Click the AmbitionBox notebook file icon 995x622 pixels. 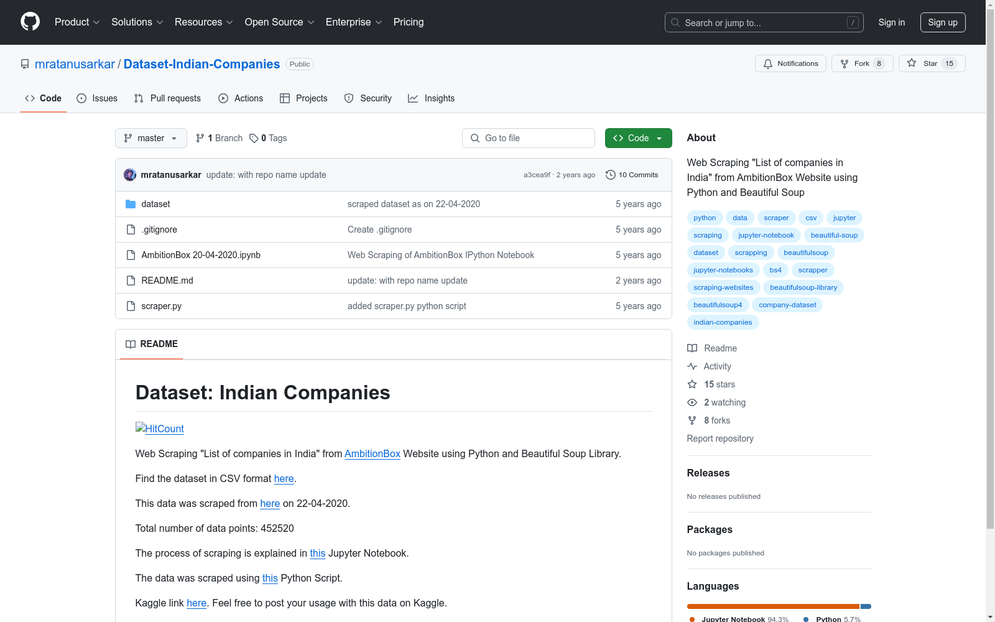point(131,255)
